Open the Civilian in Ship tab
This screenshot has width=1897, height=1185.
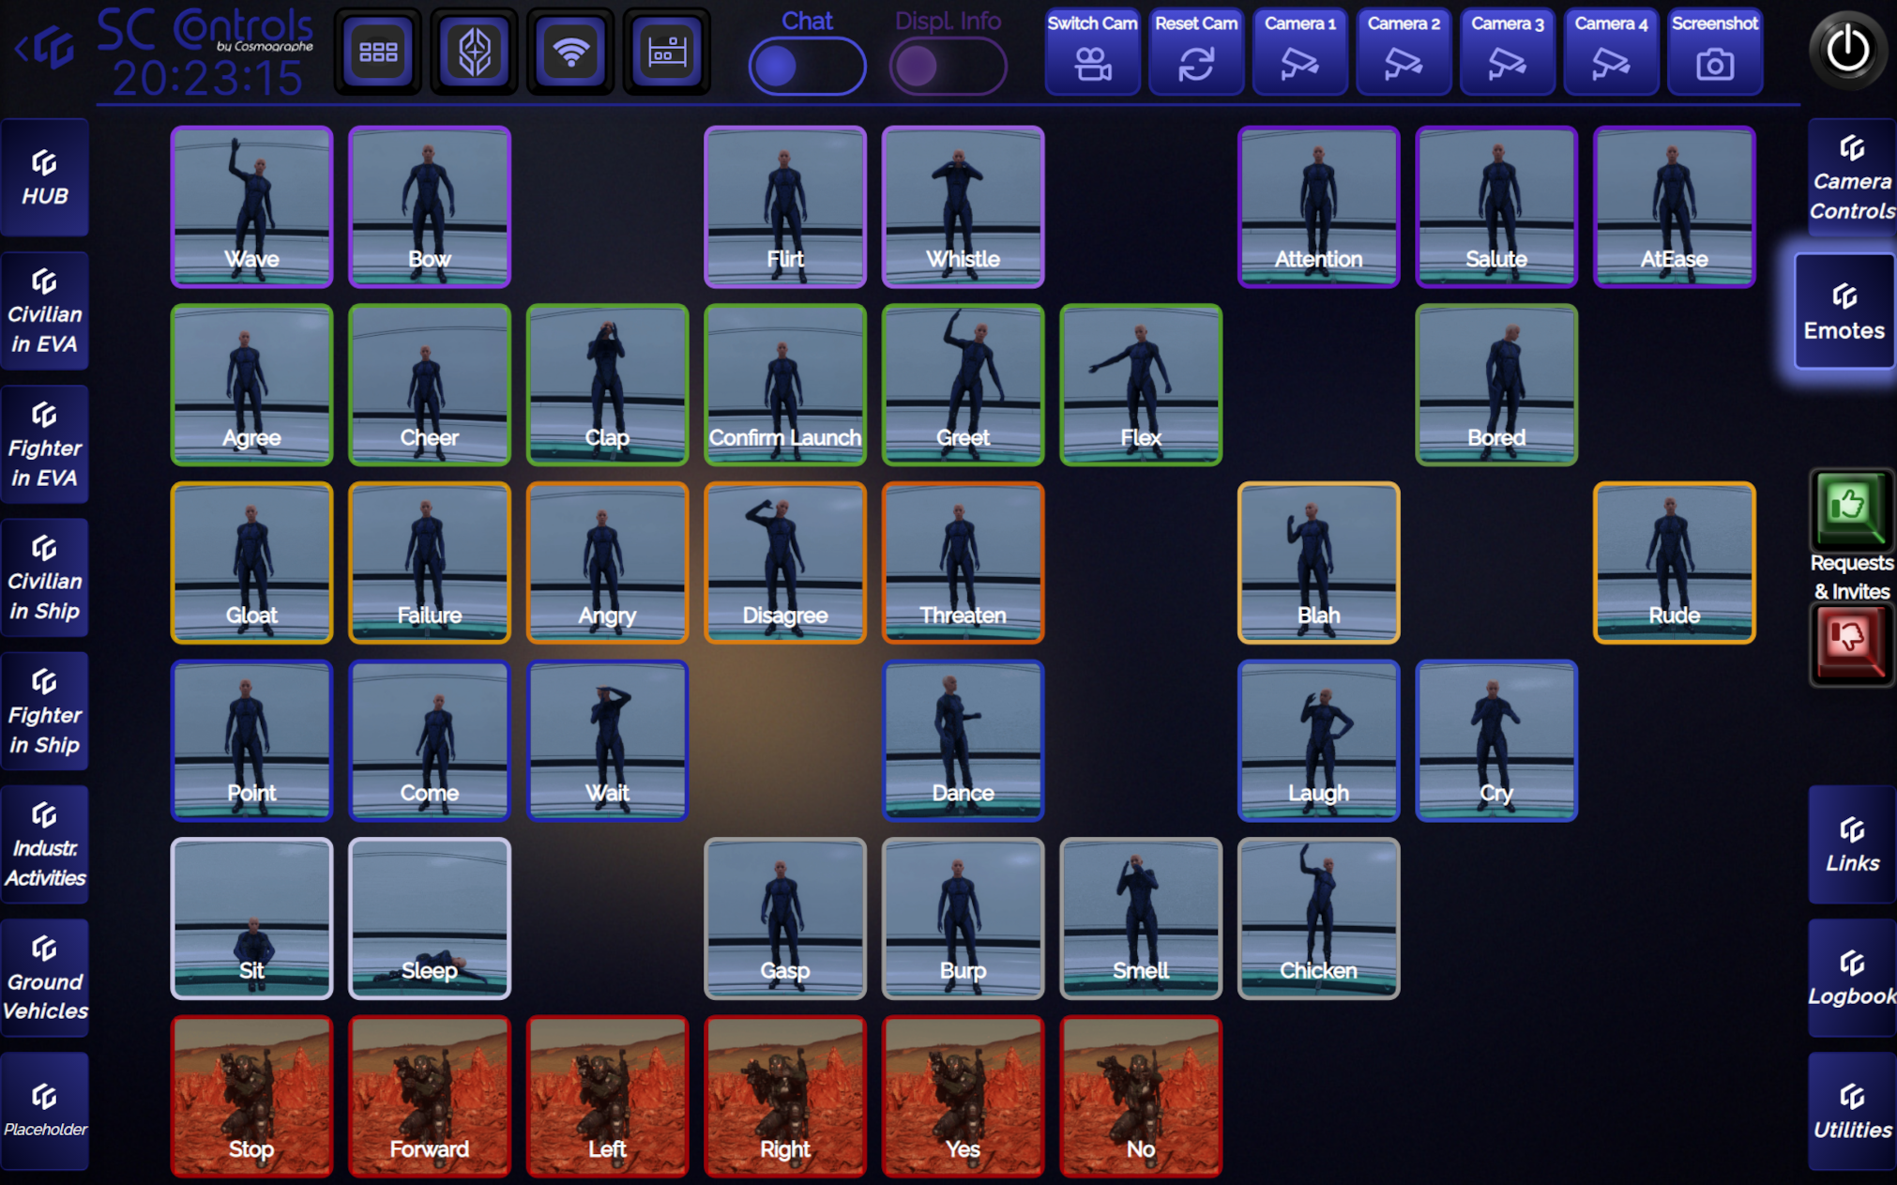[45, 577]
